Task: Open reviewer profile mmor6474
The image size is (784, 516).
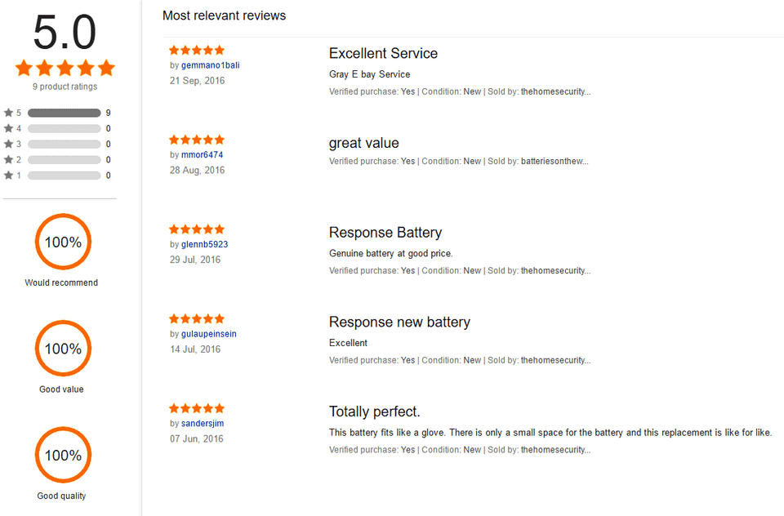Action: (202, 155)
